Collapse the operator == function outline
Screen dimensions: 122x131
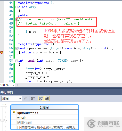click(17, 48)
